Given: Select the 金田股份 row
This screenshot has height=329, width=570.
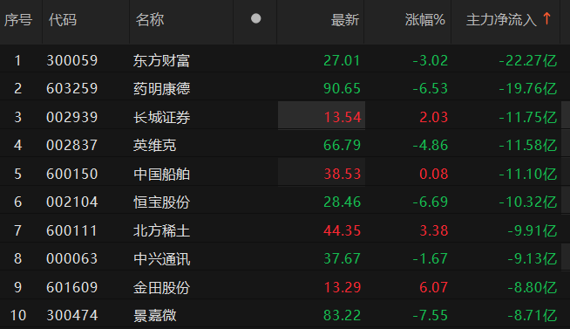Looking at the screenshot, I should (285, 287).
